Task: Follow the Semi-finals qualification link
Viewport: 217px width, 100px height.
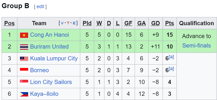Action: click(196, 45)
